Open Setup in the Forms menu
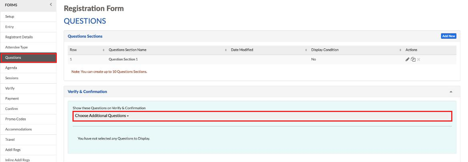 click(28, 17)
